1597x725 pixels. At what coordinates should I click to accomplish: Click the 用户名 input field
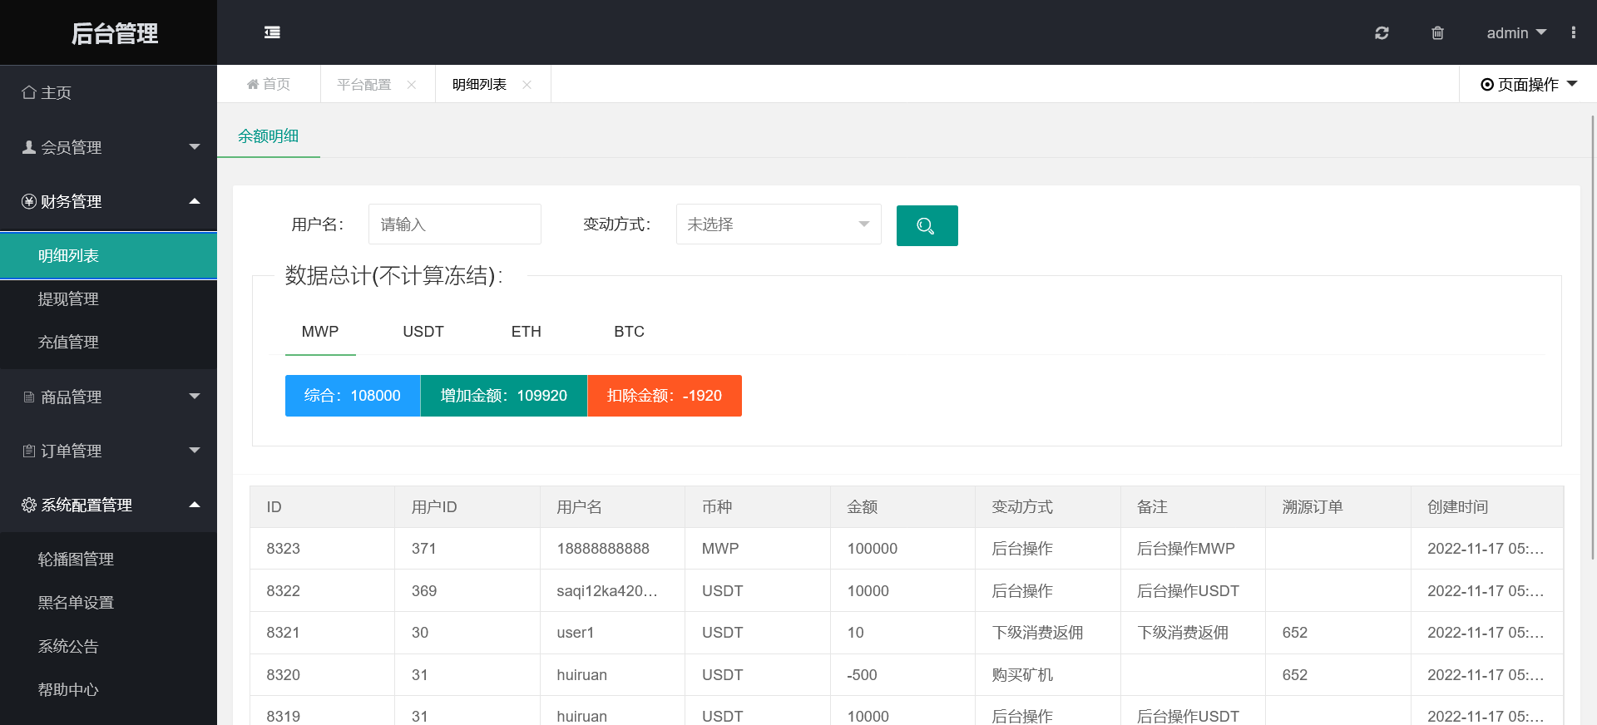tap(454, 224)
